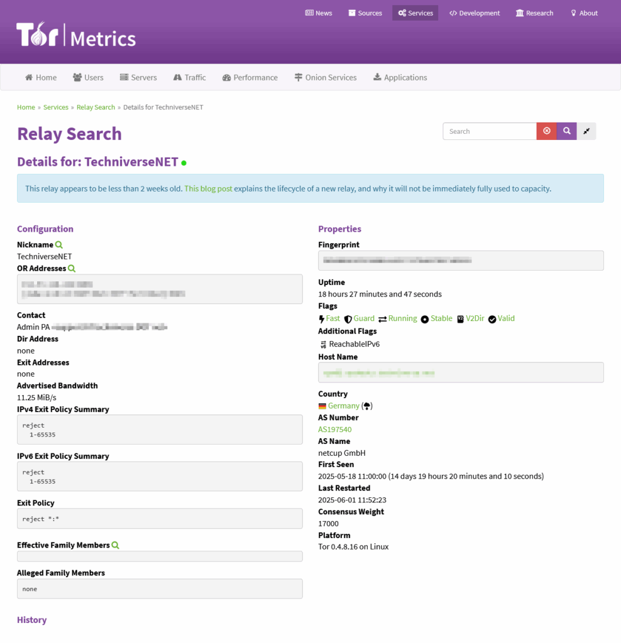The height and width of the screenshot is (643, 621).
Task: Click the V2Dir flag link
Action: [x=475, y=318]
